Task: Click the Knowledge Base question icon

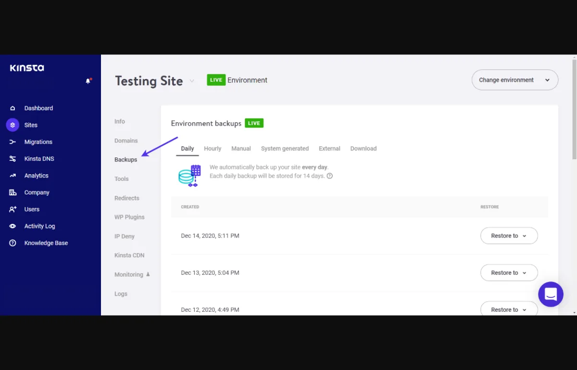Action: click(x=13, y=243)
